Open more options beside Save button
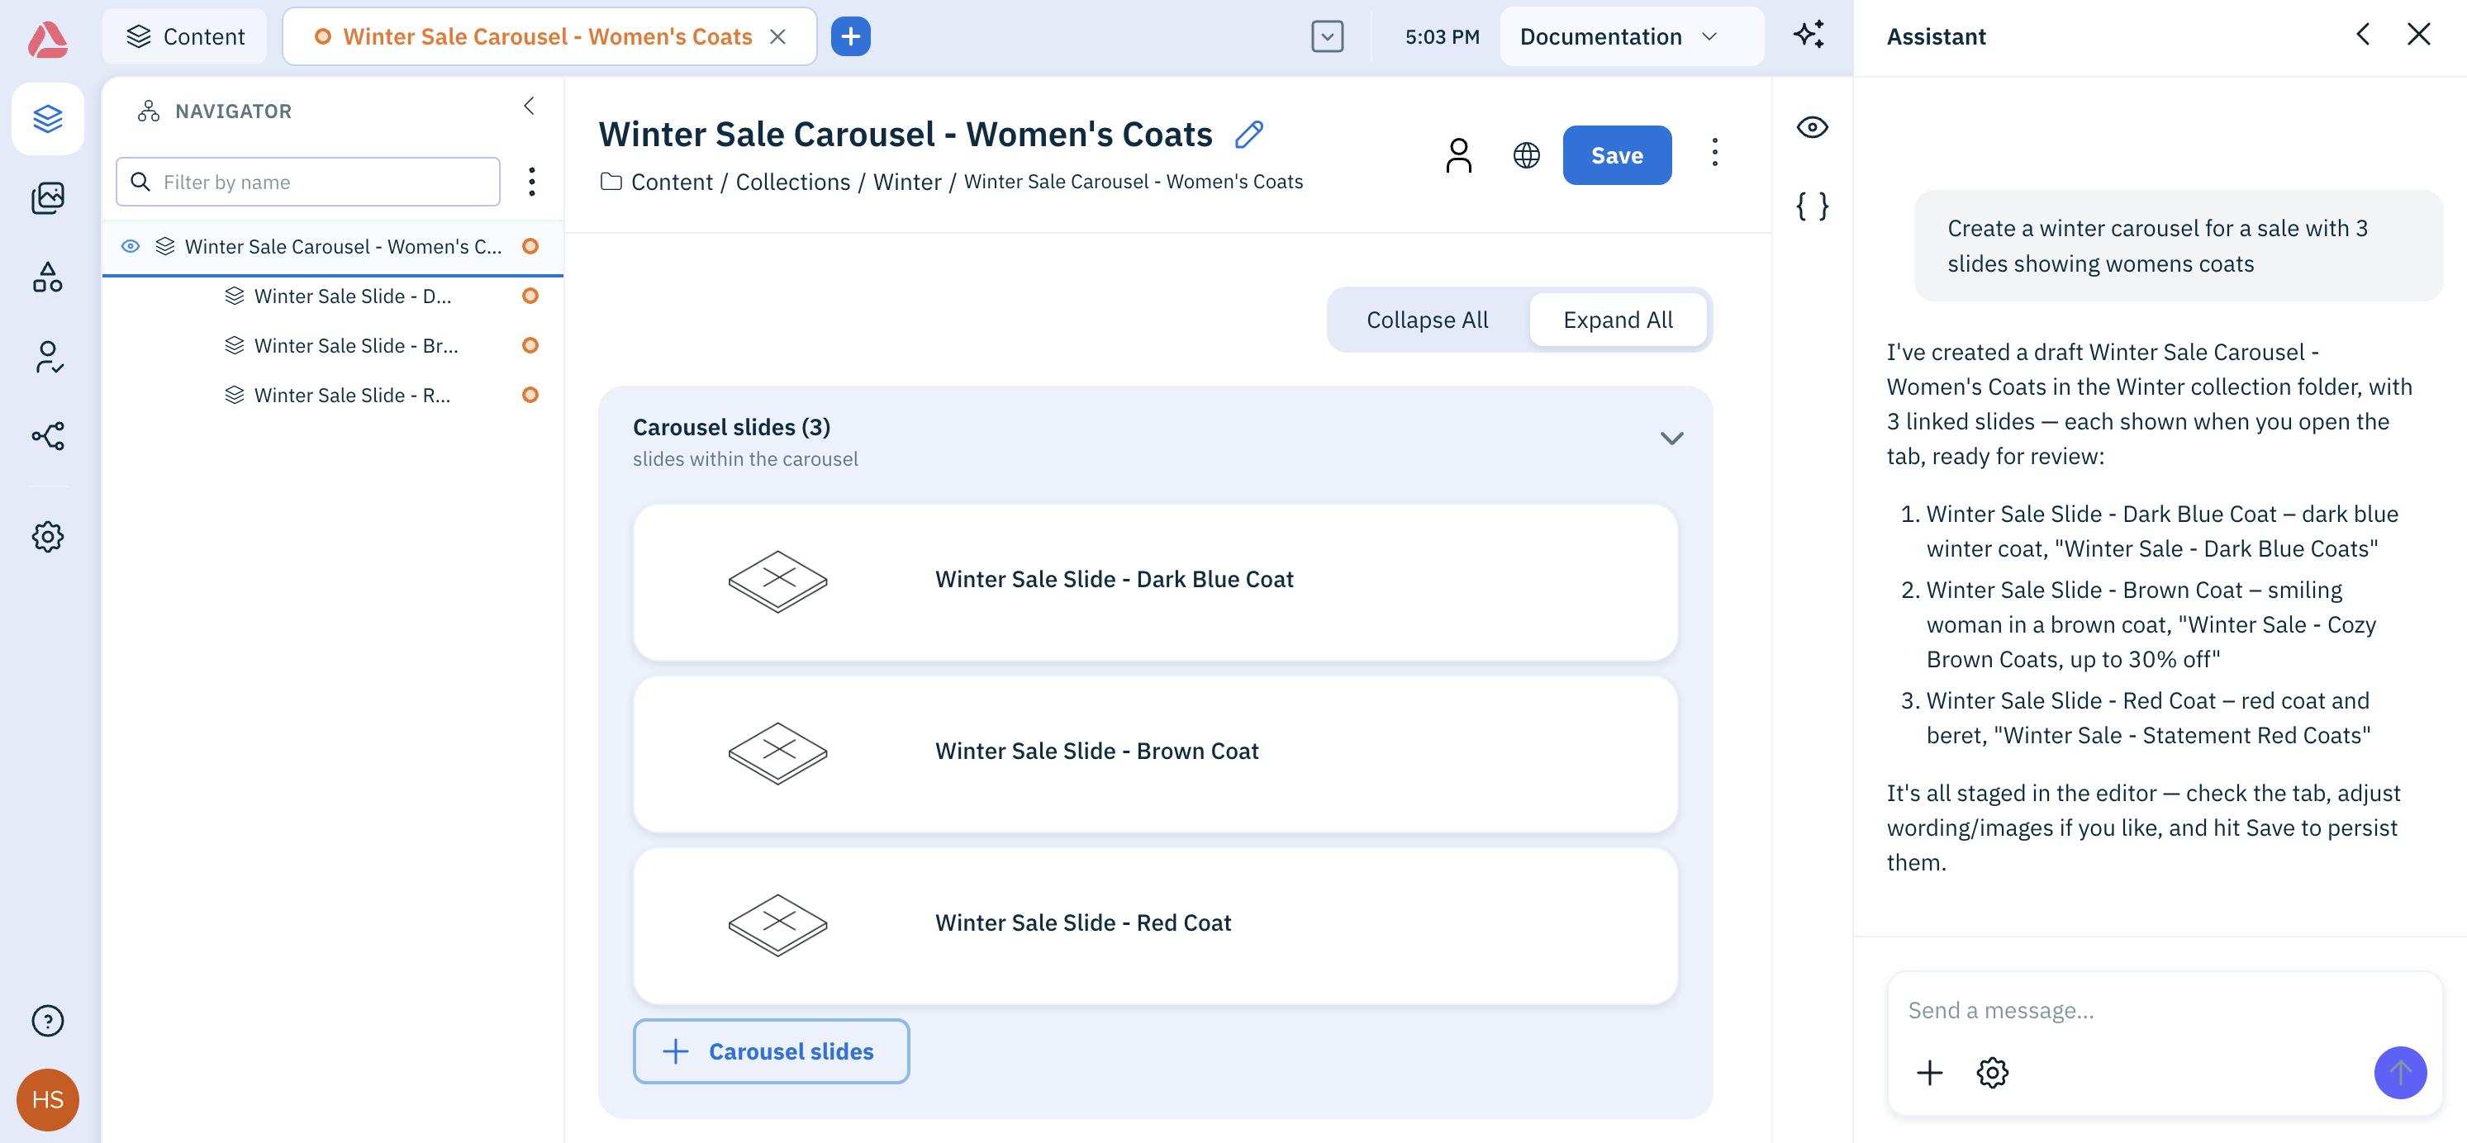The image size is (2467, 1143). [x=1714, y=152]
